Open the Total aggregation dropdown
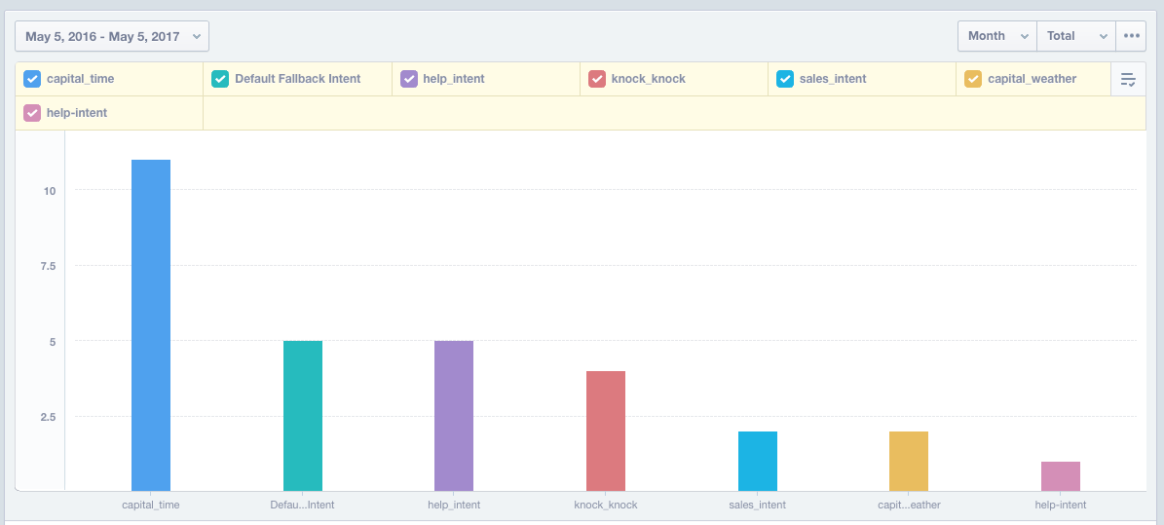 [1075, 36]
